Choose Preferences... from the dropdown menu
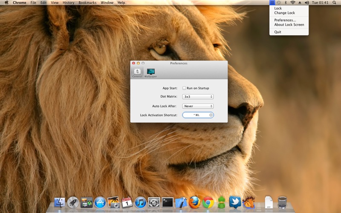The height and width of the screenshot is (213, 341). [285, 20]
